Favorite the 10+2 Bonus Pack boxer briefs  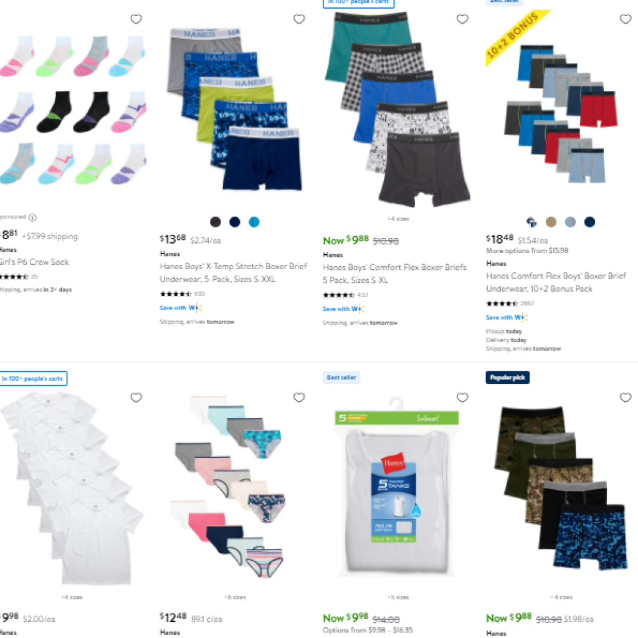[626, 19]
